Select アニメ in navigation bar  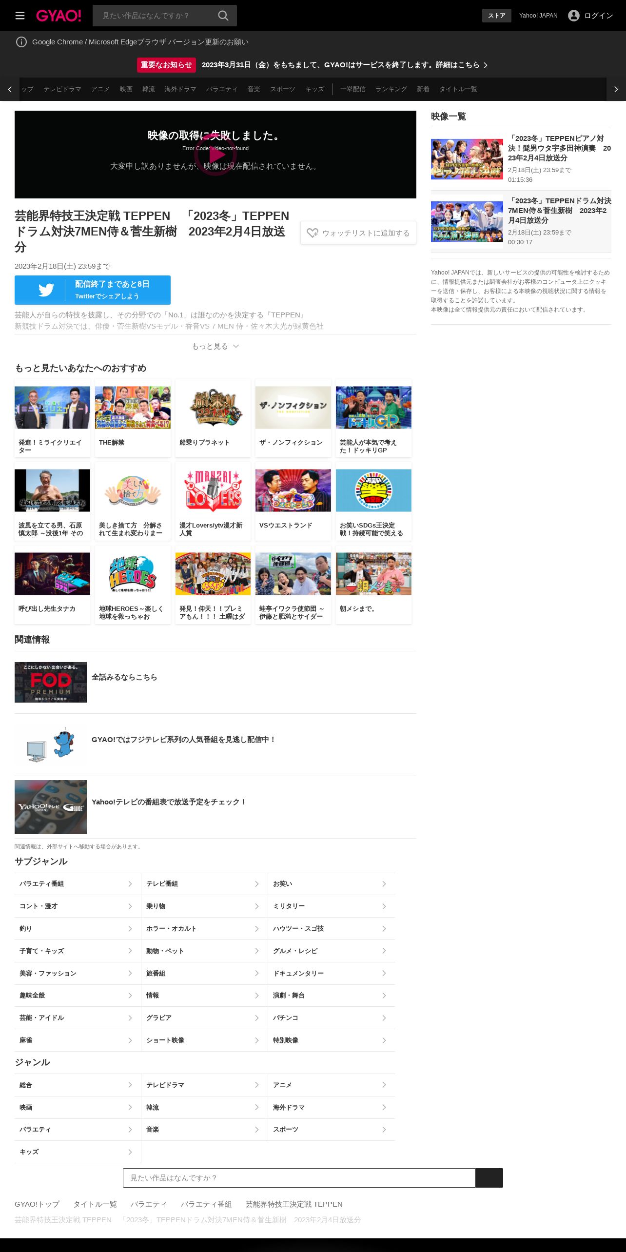click(x=100, y=89)
